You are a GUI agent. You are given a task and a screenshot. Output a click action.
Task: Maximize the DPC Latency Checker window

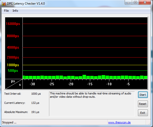pos(135,3)
